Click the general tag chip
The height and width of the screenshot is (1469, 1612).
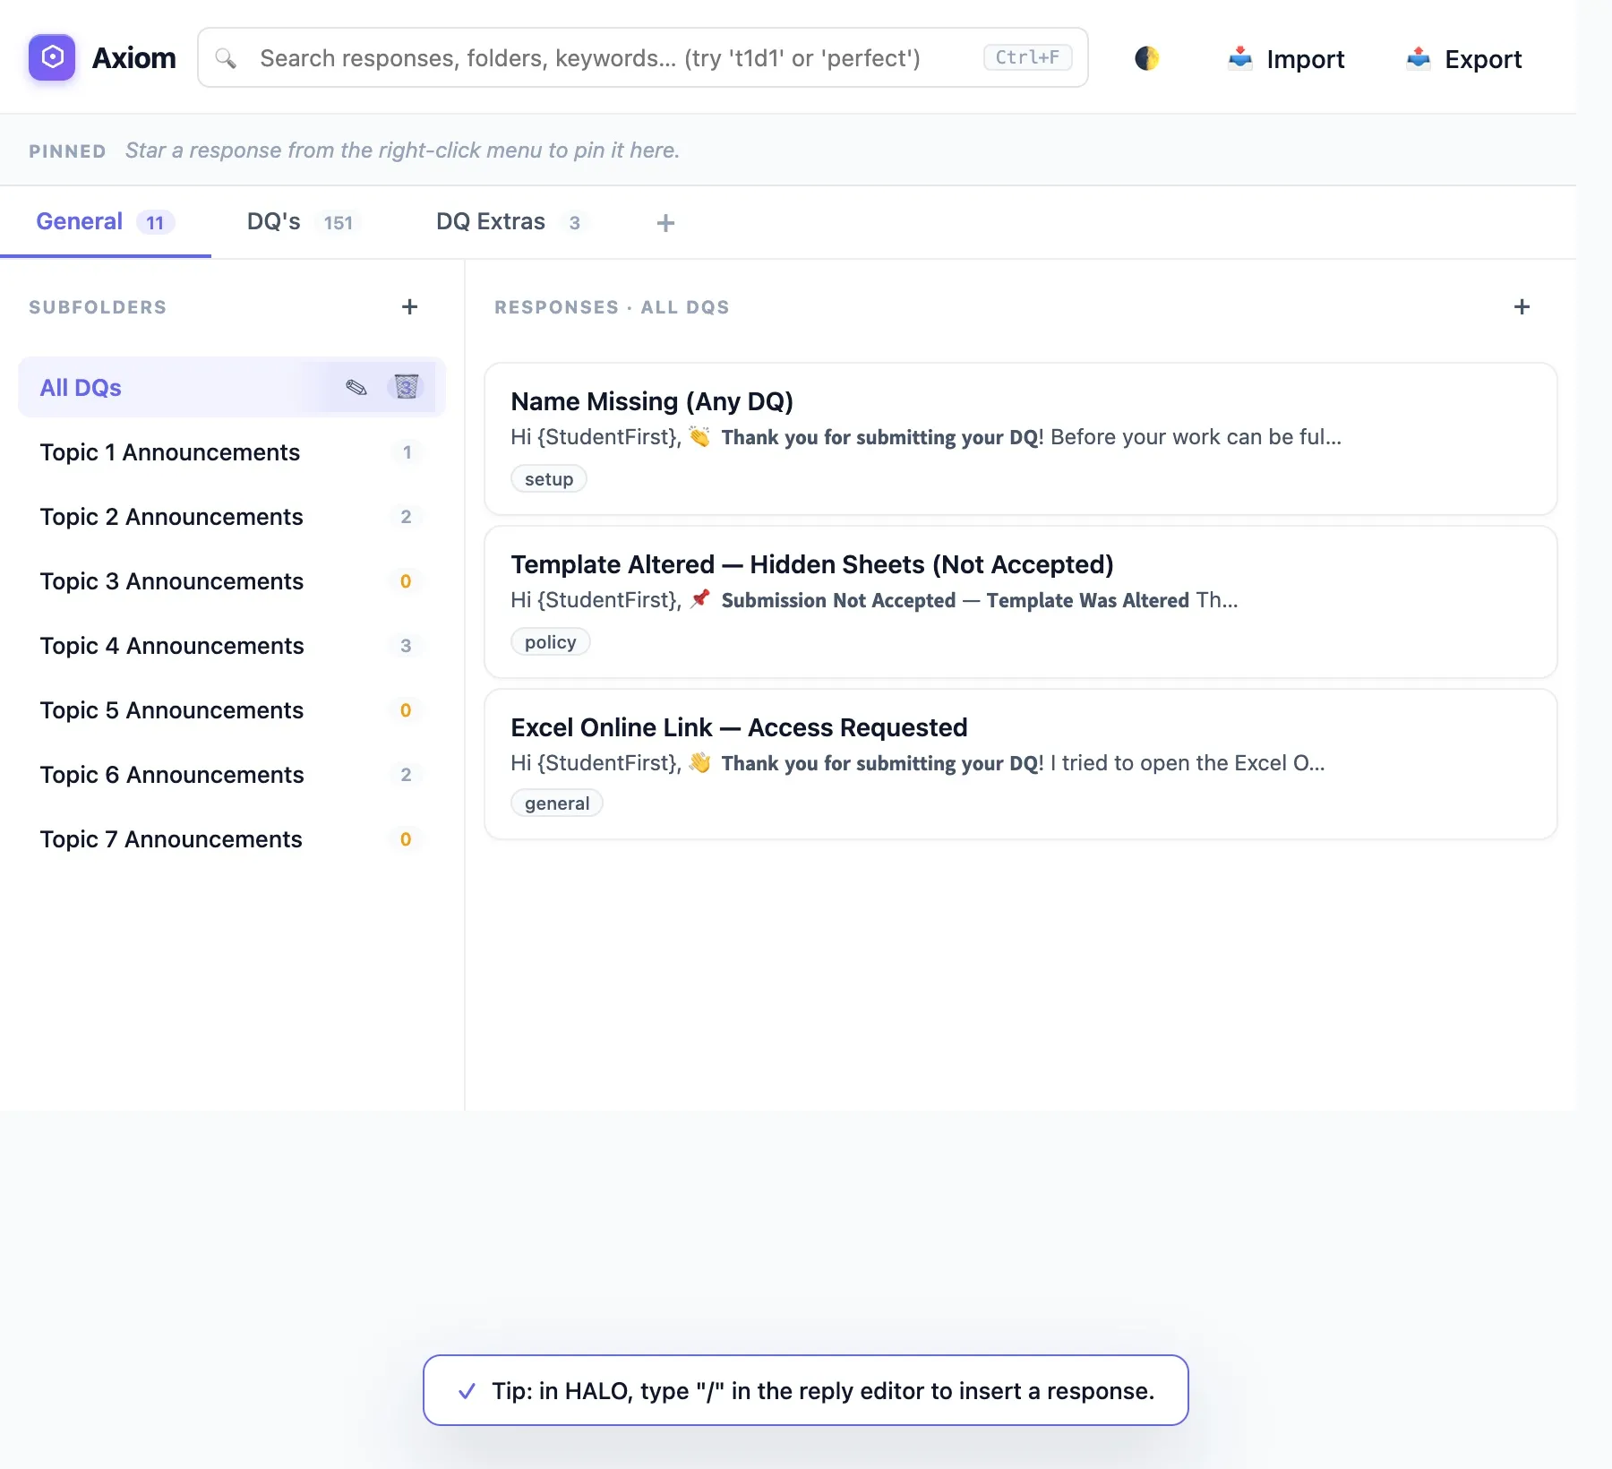point(557,803)
